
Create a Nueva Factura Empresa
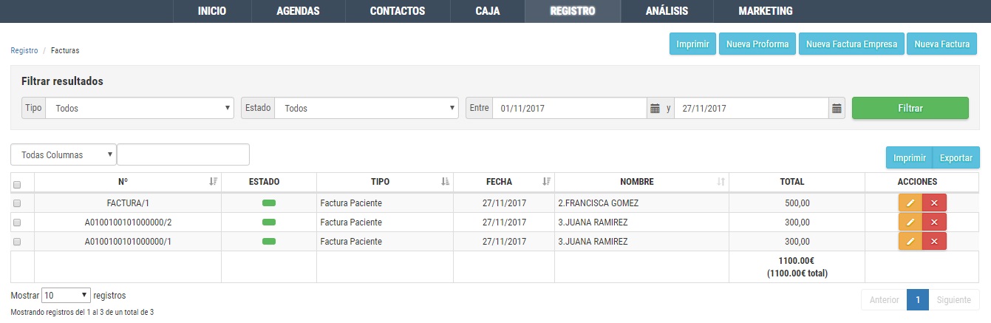coord(851,44)
